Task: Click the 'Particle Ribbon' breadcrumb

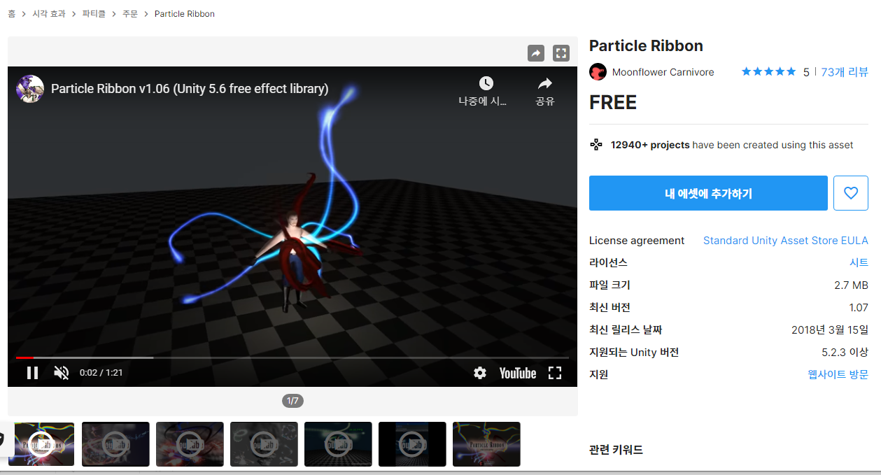Action: tap(185, 14)
